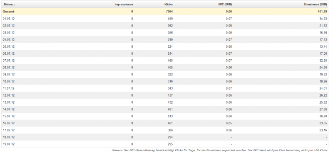
Task: Select the 10.07.12 date cell
Action: [x=9, y=81]
